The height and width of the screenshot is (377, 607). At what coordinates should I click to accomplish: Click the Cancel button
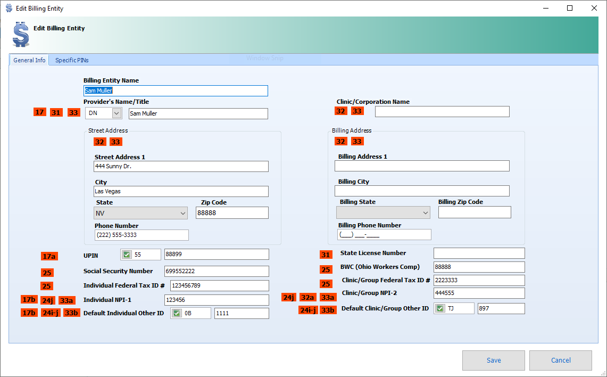[560, 360]
